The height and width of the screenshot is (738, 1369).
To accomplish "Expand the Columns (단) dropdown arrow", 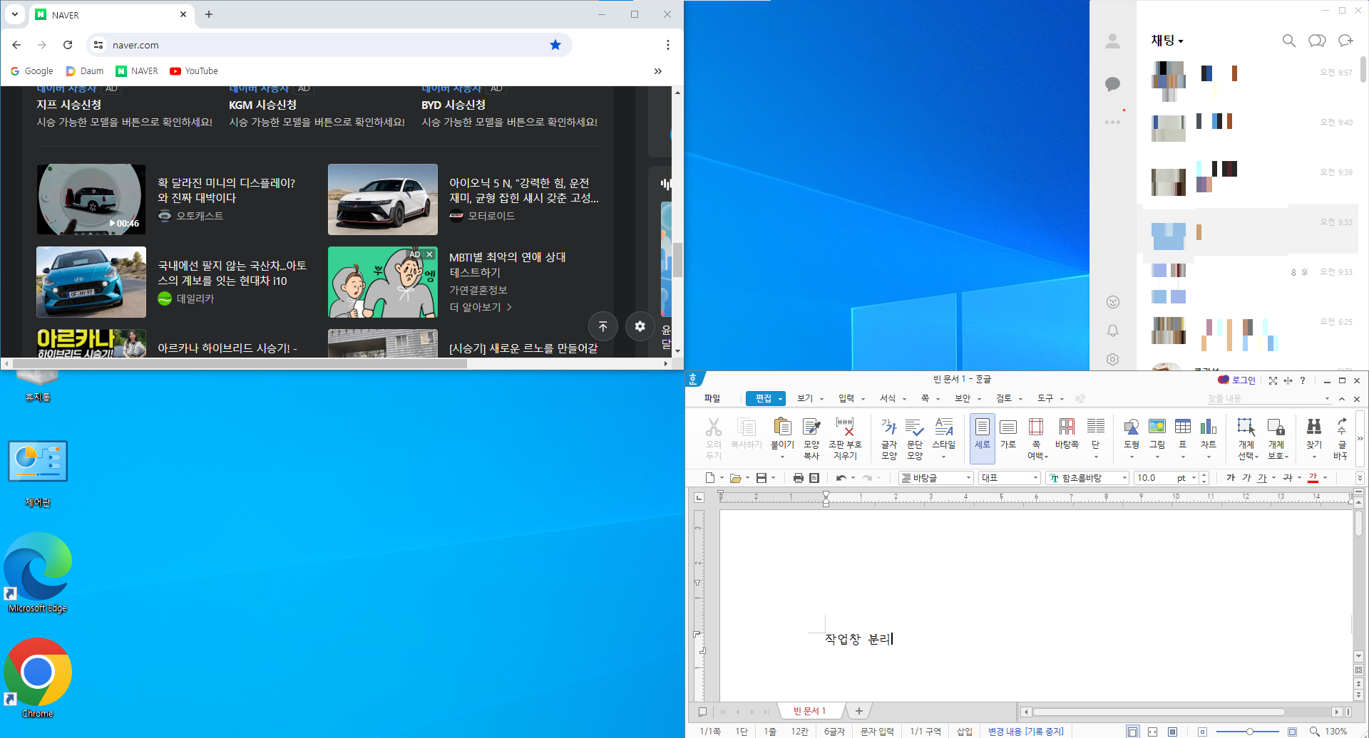I will point(1096,457).
